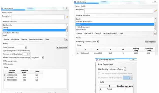Click pencil edit icon beside right Description field
This screenshot has height=93, width=159.
click(x=155, y=11)
